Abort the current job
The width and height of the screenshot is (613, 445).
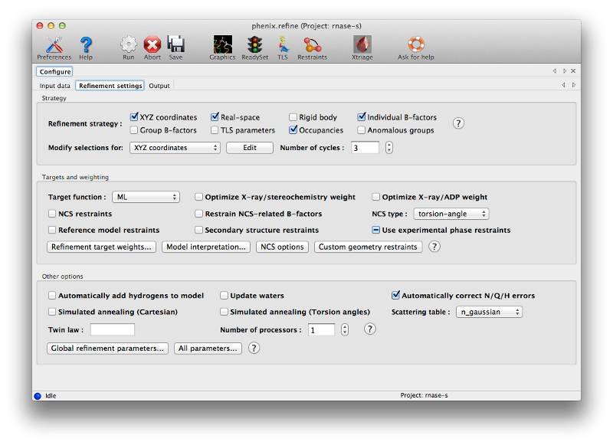pos(152,44)
